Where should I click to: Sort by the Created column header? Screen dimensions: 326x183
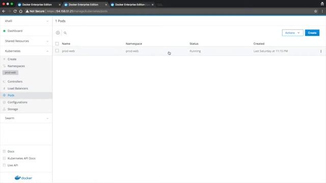[x=259, y=44]
